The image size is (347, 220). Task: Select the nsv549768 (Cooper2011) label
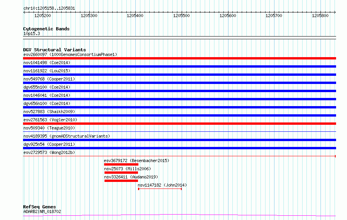tap(49, 79)
